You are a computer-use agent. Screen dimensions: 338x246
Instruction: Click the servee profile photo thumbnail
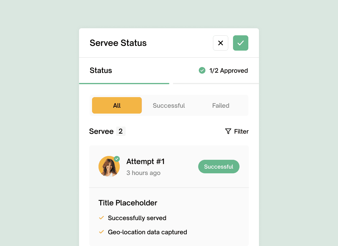pos(109,167)
